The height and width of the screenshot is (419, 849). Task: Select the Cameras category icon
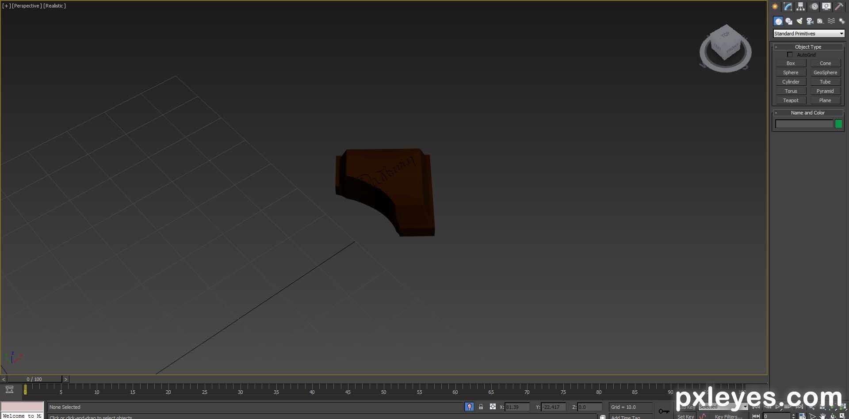coord(810,21)
